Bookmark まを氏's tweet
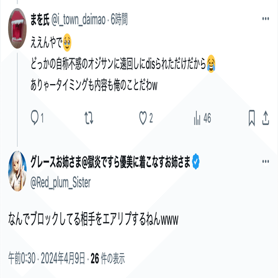The height and width of the screenshot is (278, 278). tap(252, 117)
